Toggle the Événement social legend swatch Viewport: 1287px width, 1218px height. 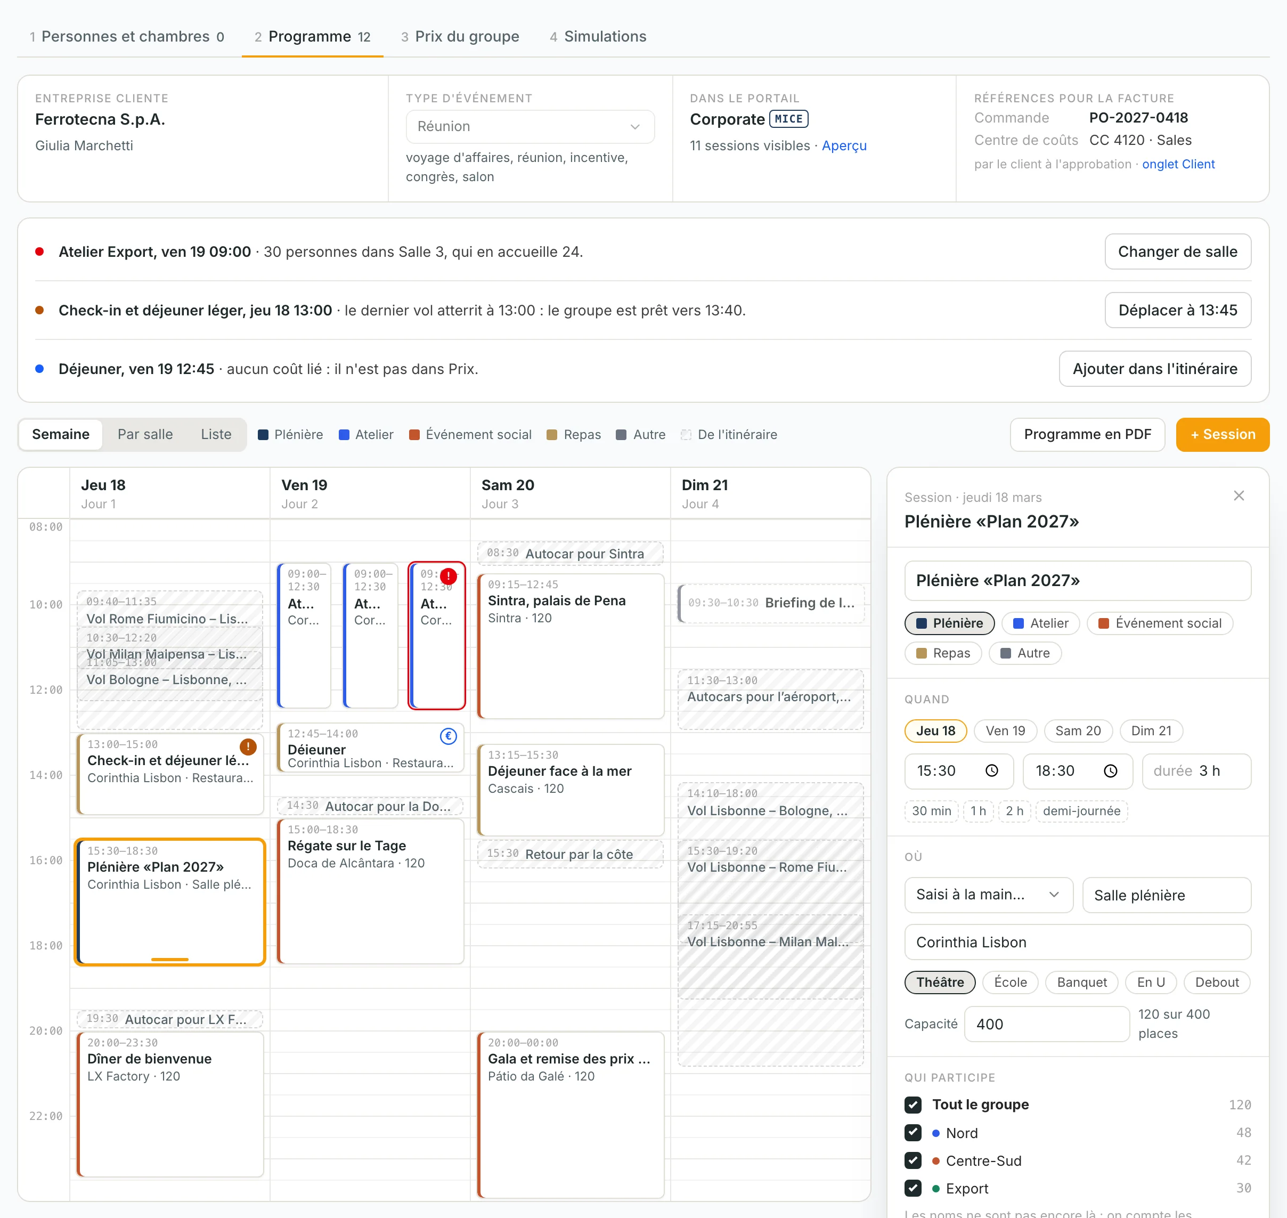pyautogui.click(x=414, y=435)
